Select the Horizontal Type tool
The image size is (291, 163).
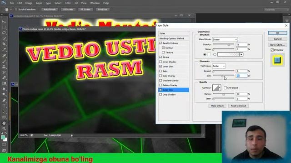coord(4,106)
